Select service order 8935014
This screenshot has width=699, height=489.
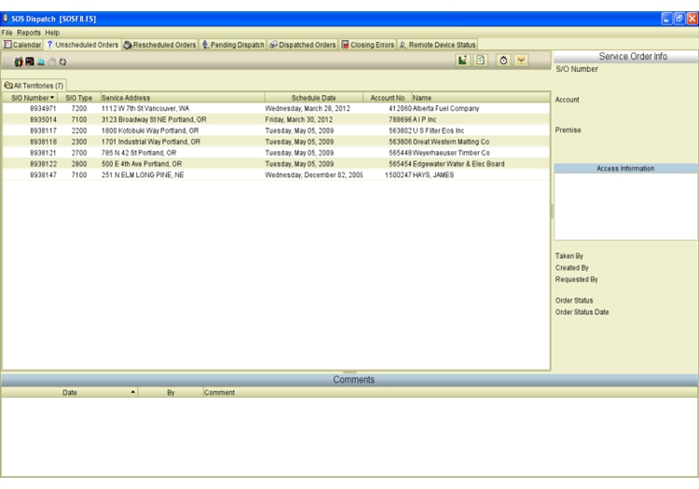[x=43, y=119]
